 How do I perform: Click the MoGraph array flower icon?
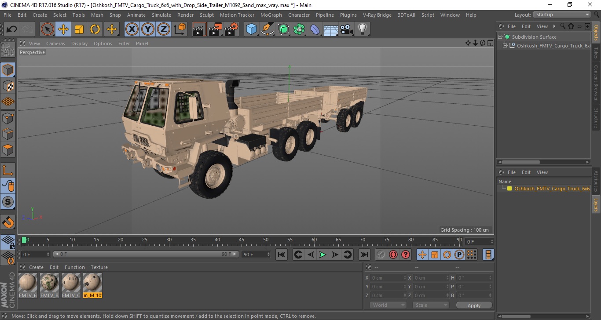coord(299,29)
